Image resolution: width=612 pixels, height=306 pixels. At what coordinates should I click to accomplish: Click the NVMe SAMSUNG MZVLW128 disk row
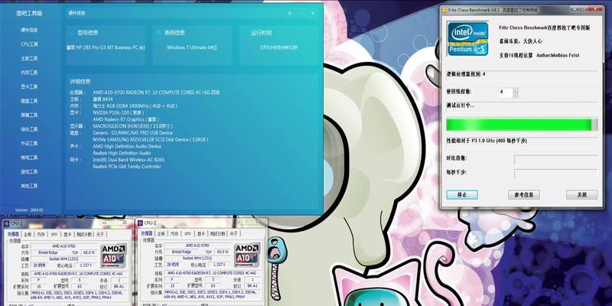(x=150, y=139)
